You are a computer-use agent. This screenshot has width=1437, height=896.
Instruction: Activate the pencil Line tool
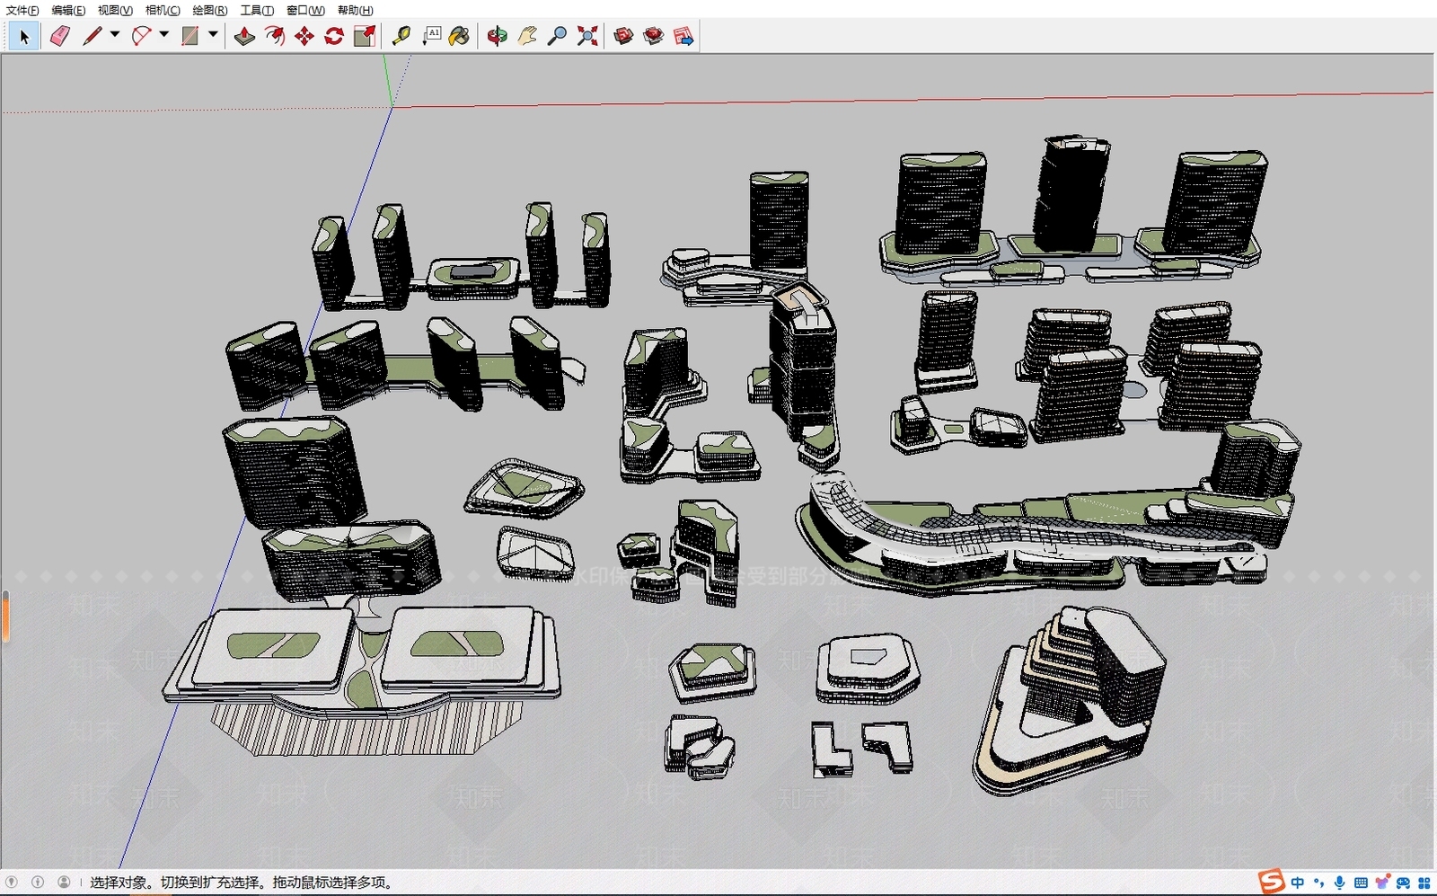[92, 37]
